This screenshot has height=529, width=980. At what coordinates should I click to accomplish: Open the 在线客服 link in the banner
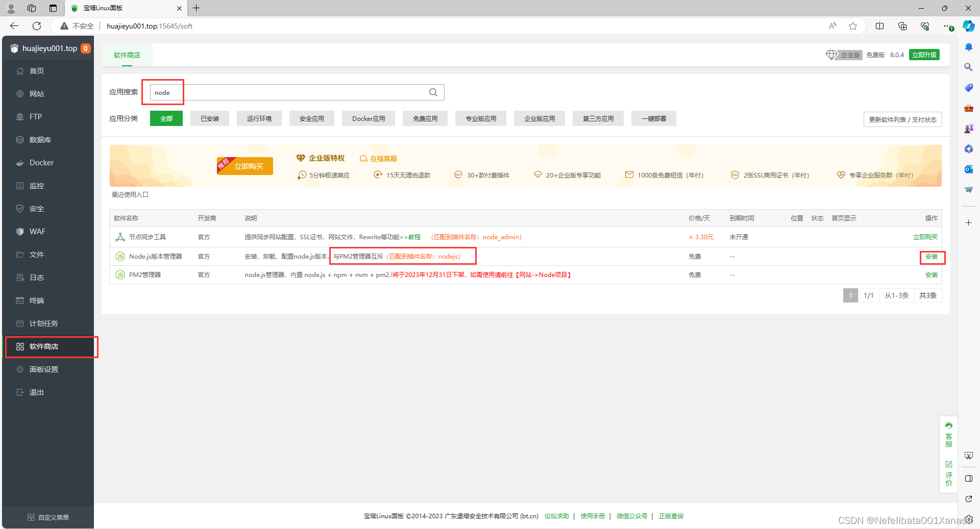(379, 159)
